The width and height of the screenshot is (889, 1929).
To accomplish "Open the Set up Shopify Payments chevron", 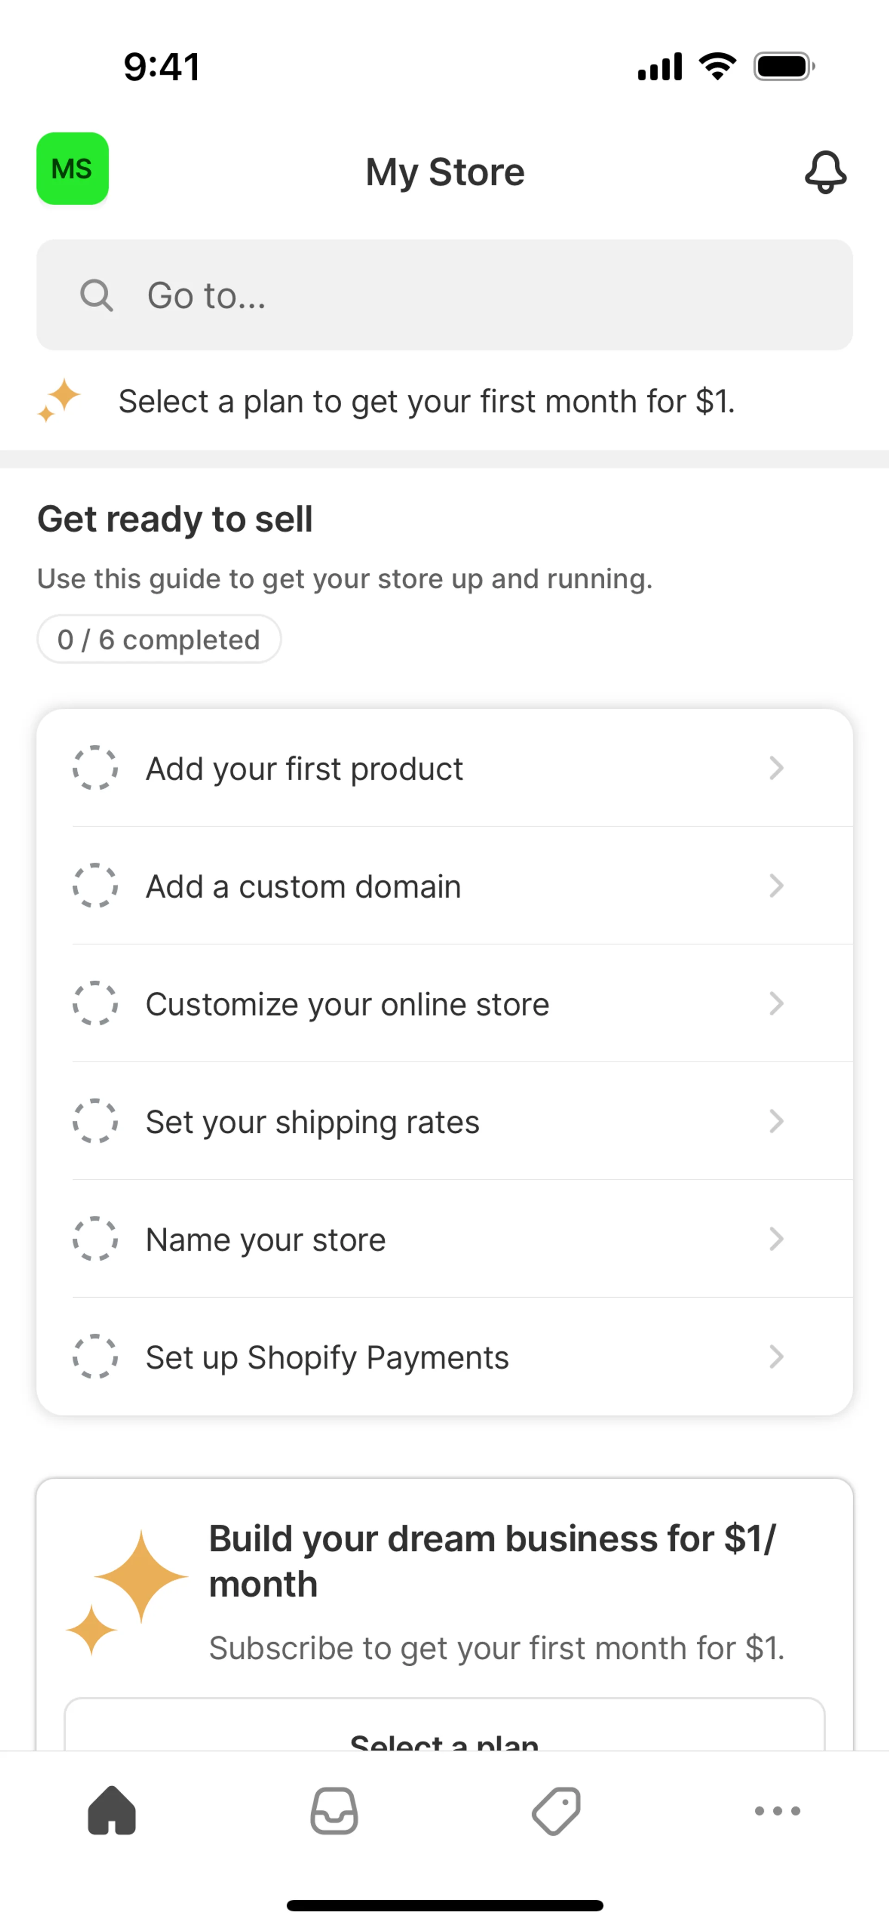I will [776, 1356].
